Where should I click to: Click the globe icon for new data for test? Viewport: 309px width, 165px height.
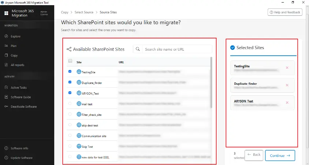[x=79, y=157]
